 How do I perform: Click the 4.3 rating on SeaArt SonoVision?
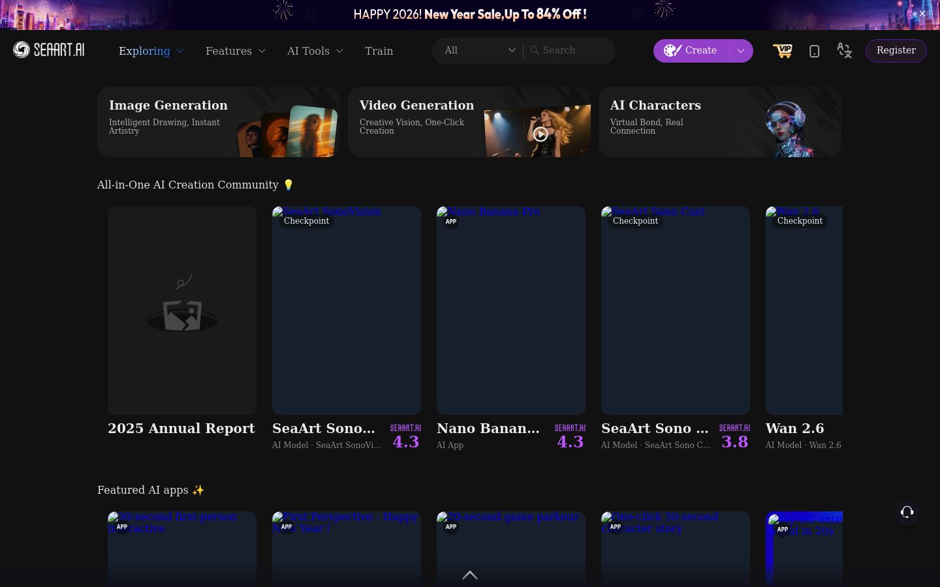coord(405,442)
